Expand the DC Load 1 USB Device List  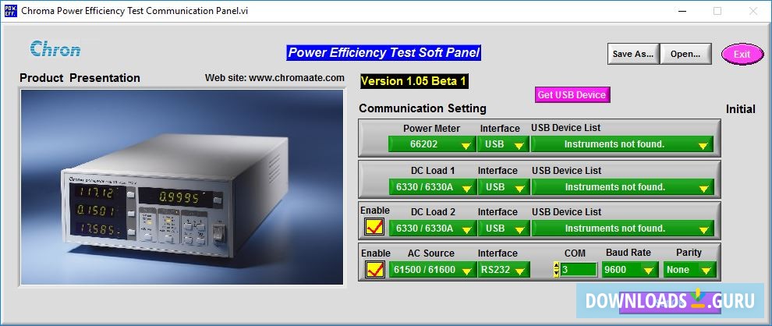pos(622,187)
